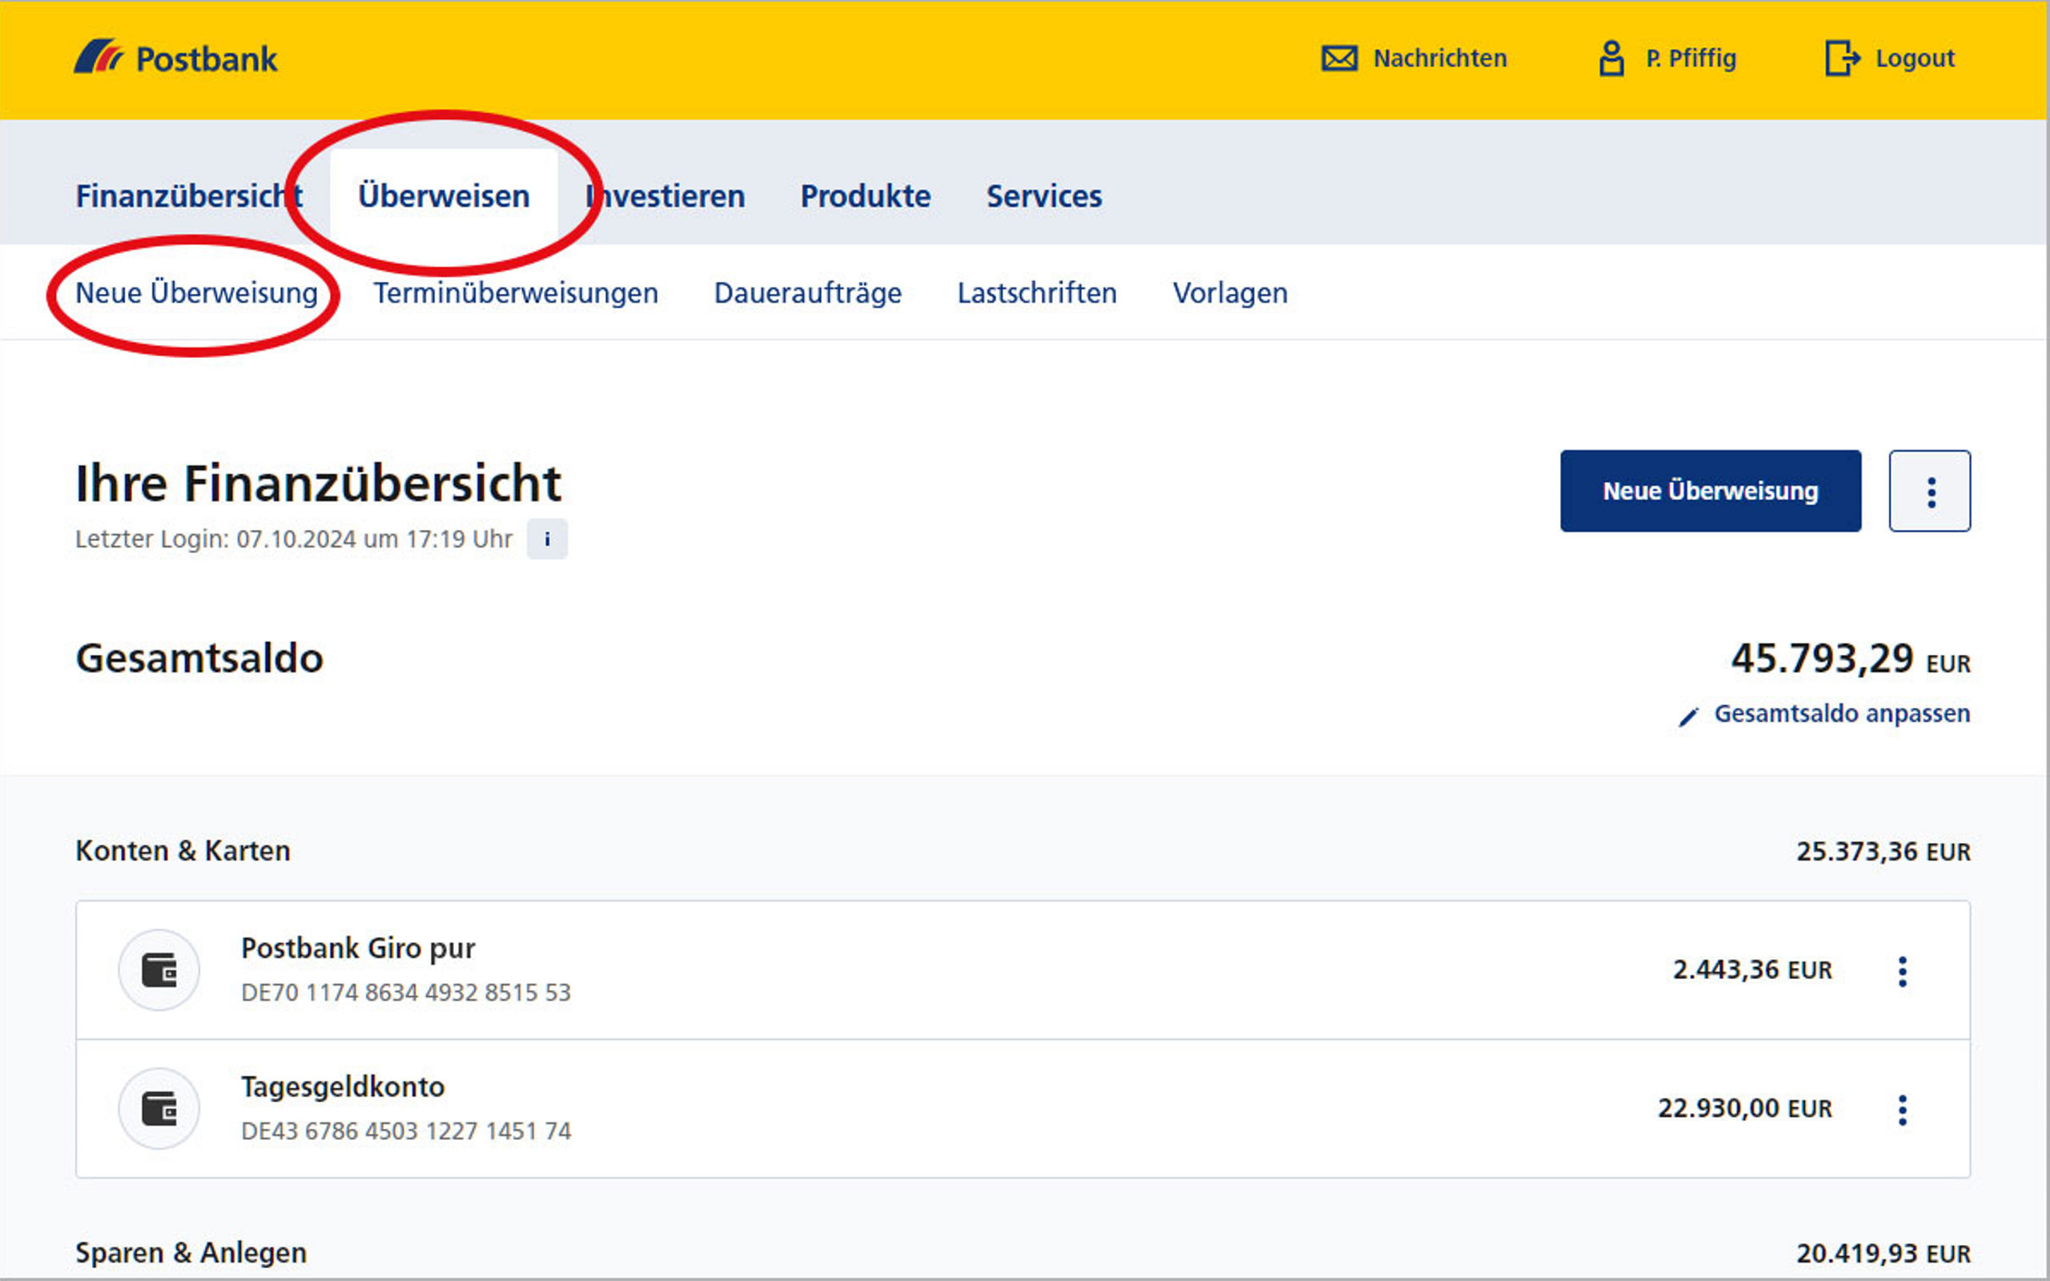Viewport: 2050px width, 1281px height.
Task: Click the 20.419,93 EUR subtotal
Action: point(1883,1254)
